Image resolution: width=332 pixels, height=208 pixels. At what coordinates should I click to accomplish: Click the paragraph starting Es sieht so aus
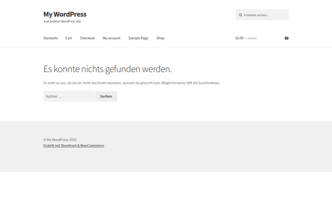[132, 83]
